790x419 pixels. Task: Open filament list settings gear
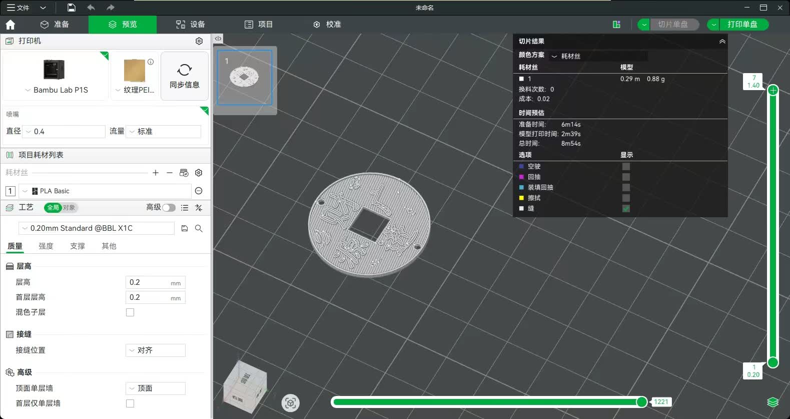(199, 173)
